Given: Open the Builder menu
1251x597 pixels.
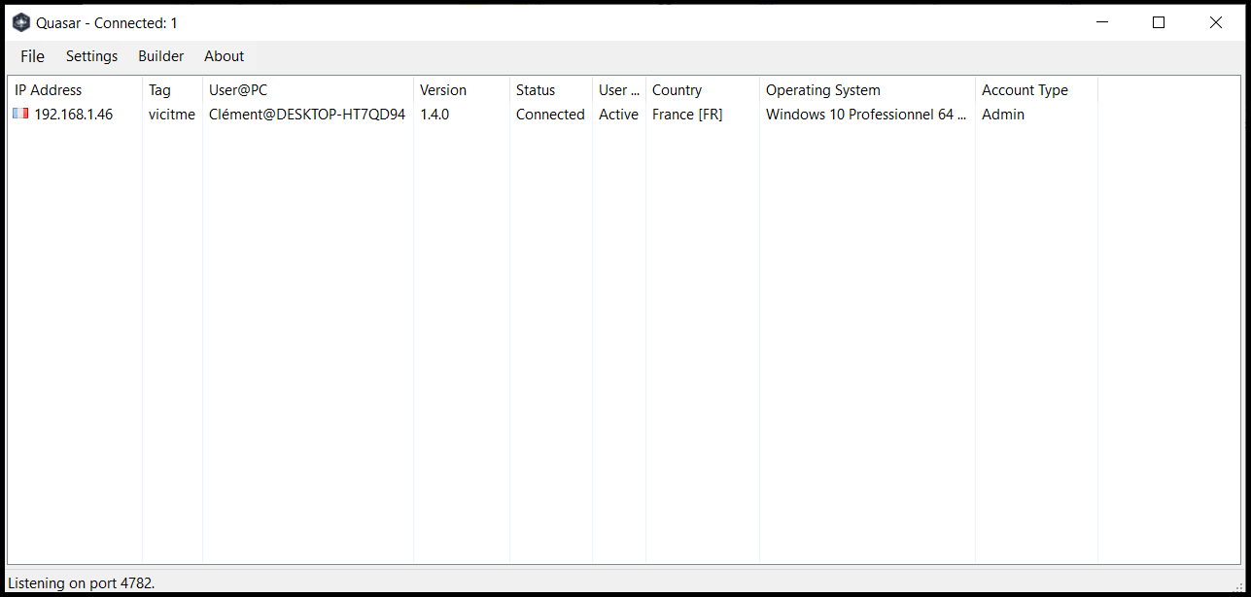Looking at the screenshot, I should point(160,56).
